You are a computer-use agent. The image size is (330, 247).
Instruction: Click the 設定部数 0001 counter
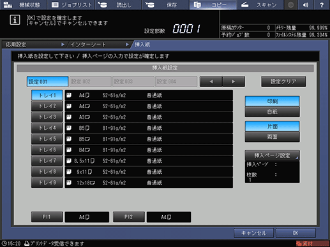coord(186,29)
